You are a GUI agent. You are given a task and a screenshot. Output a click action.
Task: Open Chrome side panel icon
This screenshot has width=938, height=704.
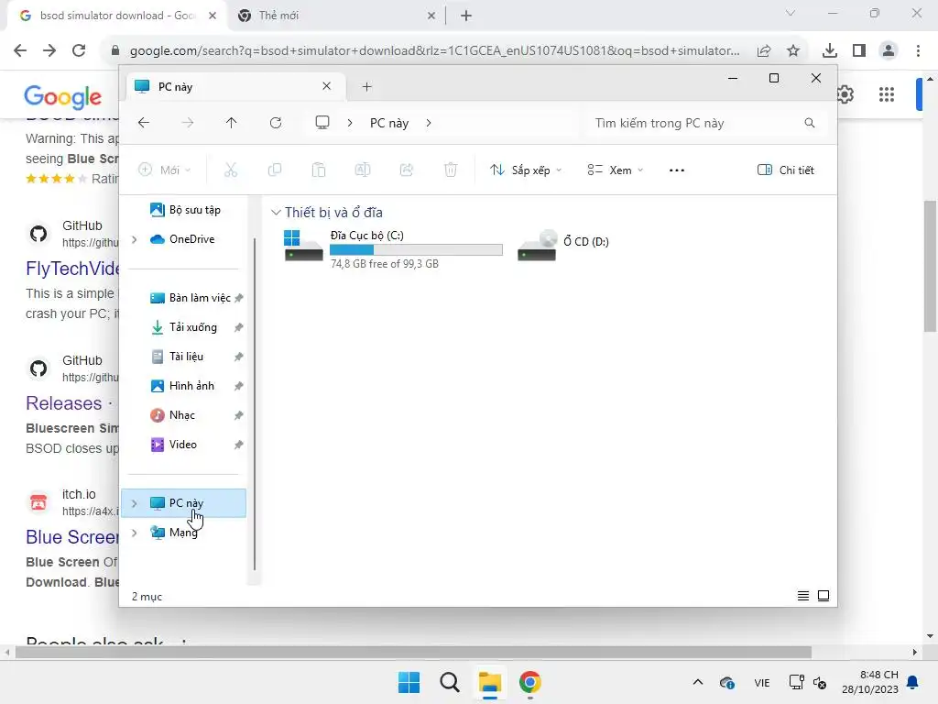[859, 50]
